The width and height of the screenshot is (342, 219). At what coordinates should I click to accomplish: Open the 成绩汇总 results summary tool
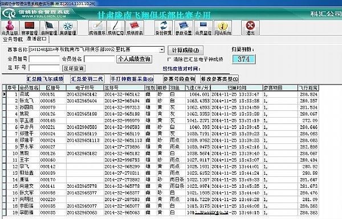(116, 28)
